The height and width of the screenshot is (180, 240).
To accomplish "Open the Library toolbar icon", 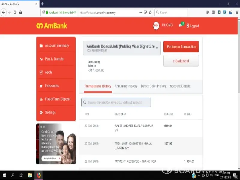I will click(208, 13).
